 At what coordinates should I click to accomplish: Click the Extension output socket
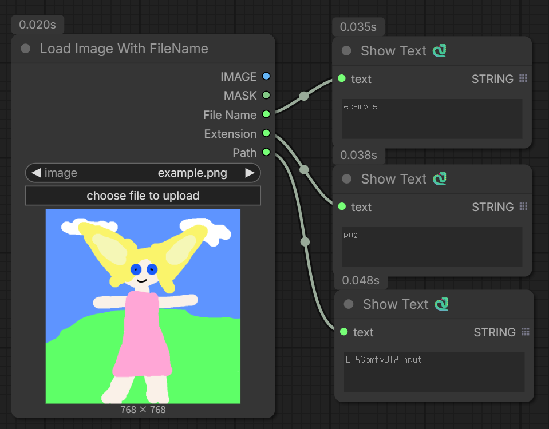coord(266,133)
